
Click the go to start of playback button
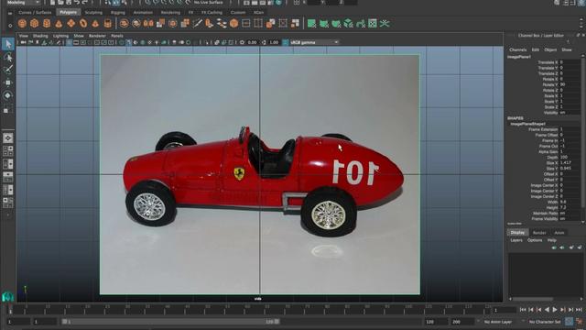(523, 310)
